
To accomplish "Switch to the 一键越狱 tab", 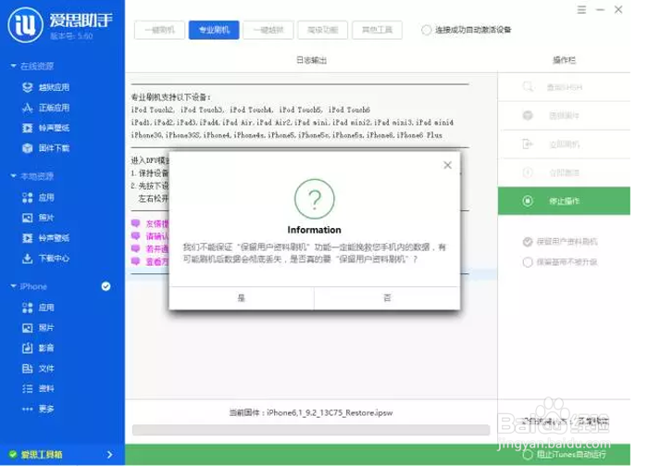I will pyautogui.click(x=268, y=30).
